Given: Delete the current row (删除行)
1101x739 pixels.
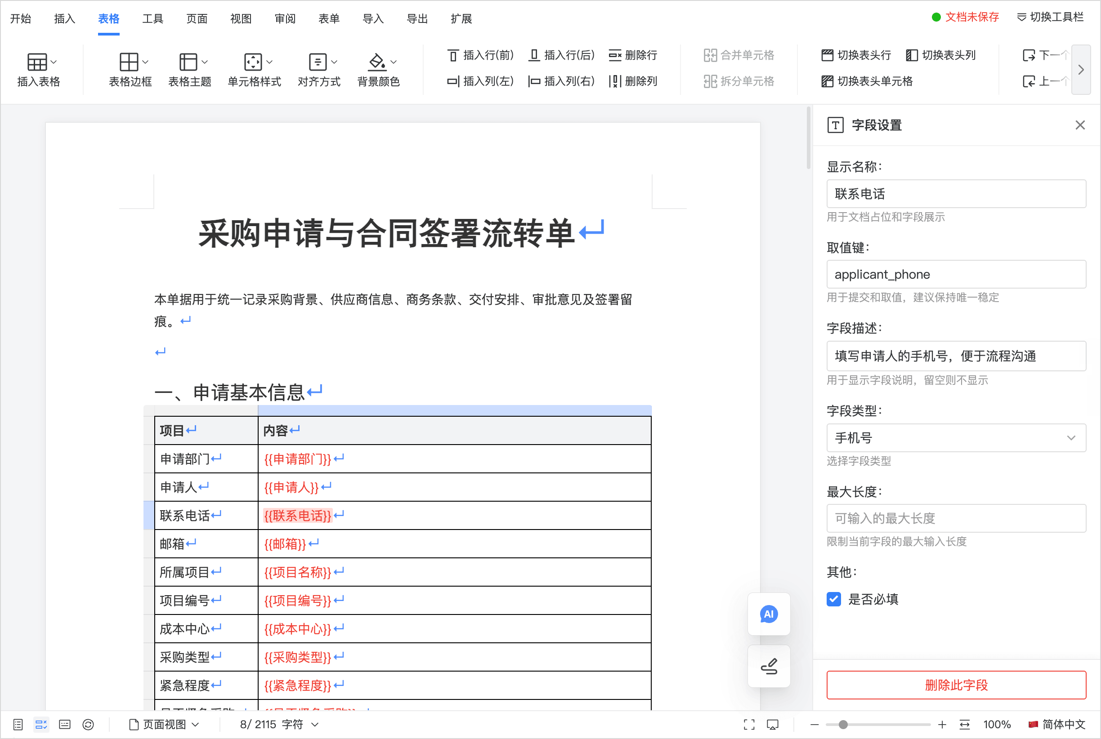Looking at the screenshot, I should pyautogui.click(x=633, y=55).
